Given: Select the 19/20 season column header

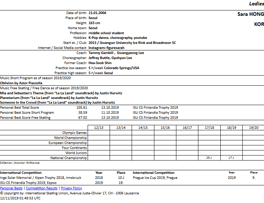Looking at the screenshot, I should tap(253, 128).
